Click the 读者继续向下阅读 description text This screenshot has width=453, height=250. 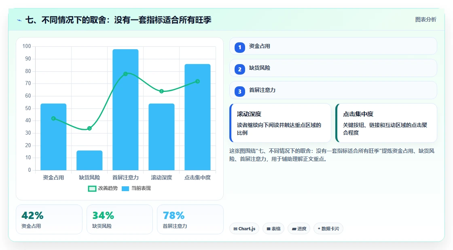coord(279,129)
